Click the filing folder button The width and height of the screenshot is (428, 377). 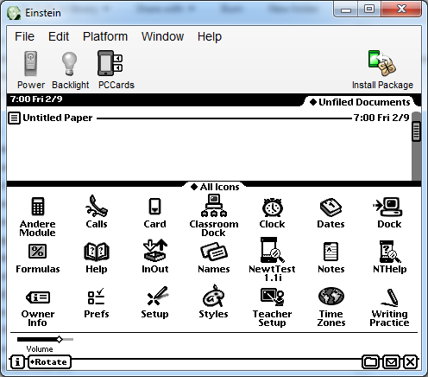click(x=370, y=362)
